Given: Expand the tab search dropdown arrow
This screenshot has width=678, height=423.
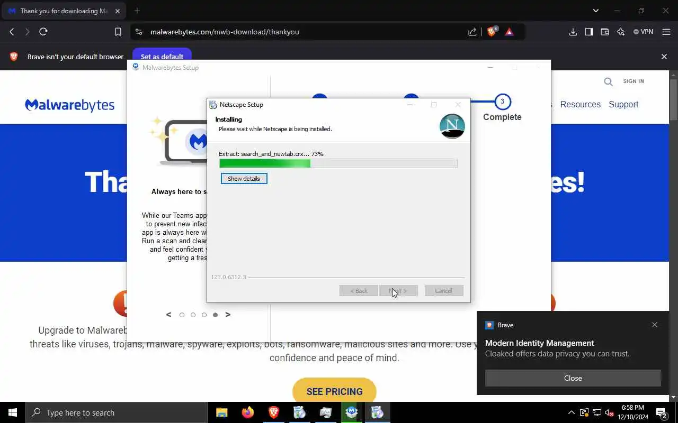Looking at the screenshot, I should tap(596, 11).
